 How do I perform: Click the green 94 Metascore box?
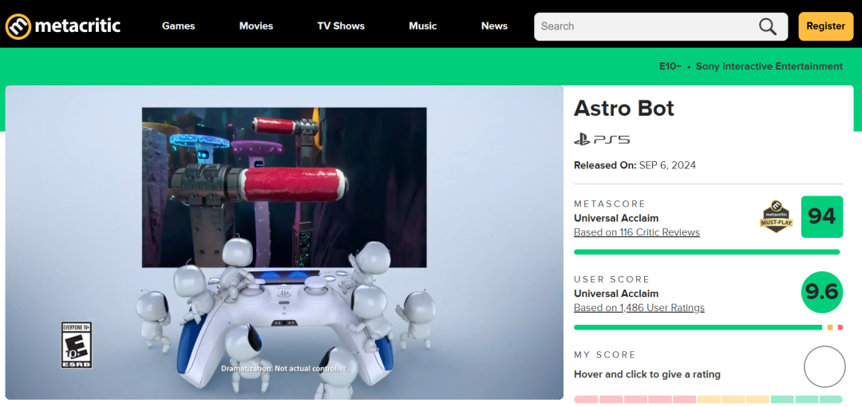[822, 217]
